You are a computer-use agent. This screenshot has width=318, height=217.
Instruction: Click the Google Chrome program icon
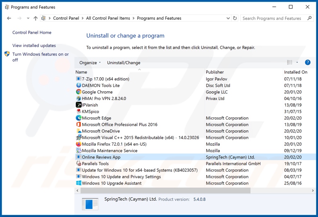click(78, 92)
